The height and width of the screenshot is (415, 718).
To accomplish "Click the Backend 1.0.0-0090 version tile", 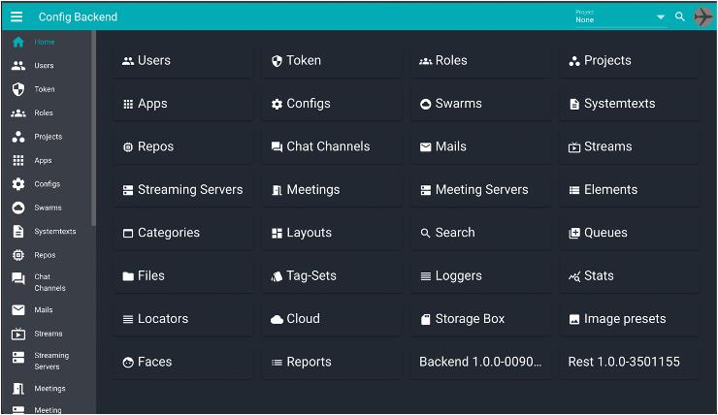I will click(480, 362).
